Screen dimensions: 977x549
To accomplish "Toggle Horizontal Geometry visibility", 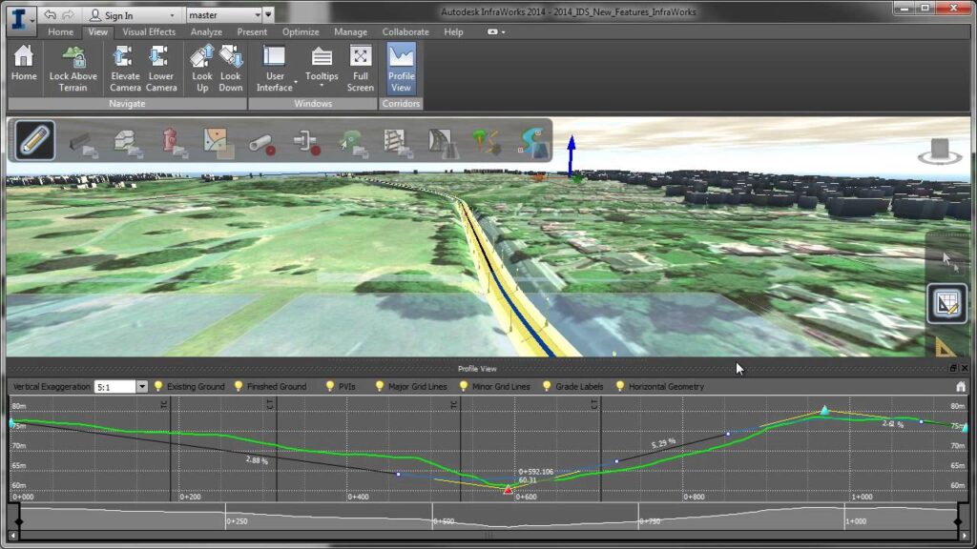I will [x=659, y=387].
